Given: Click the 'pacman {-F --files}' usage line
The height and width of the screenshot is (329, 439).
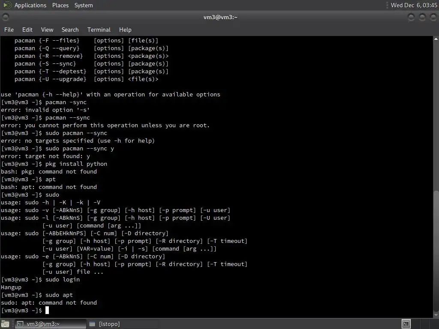Looking at the screenshot, I should pyautogui.click(x=86, y=41).
